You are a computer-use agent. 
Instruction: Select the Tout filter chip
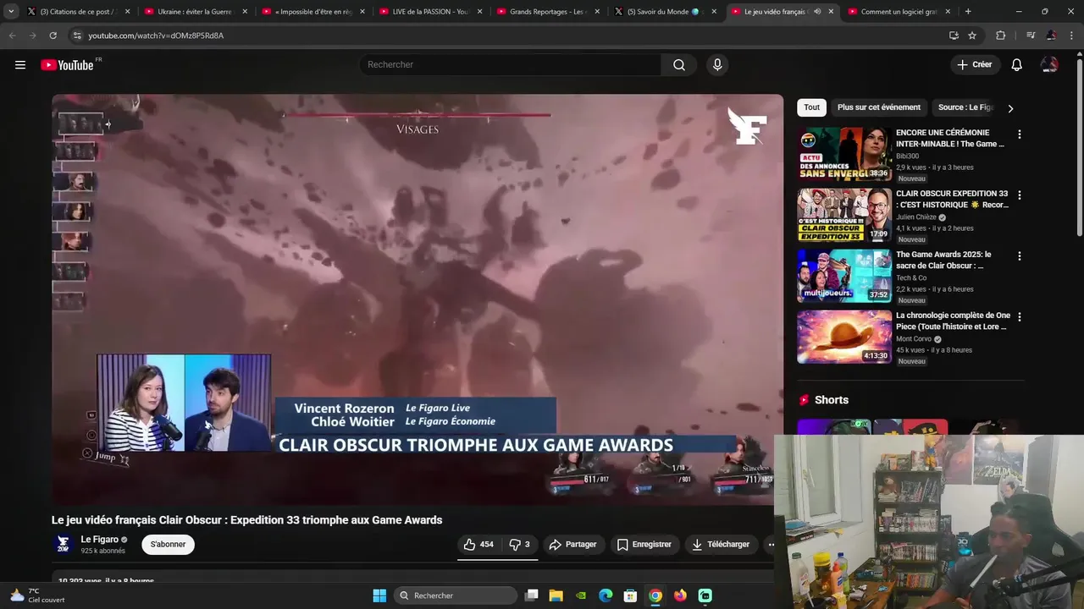[x=811, y=107]
